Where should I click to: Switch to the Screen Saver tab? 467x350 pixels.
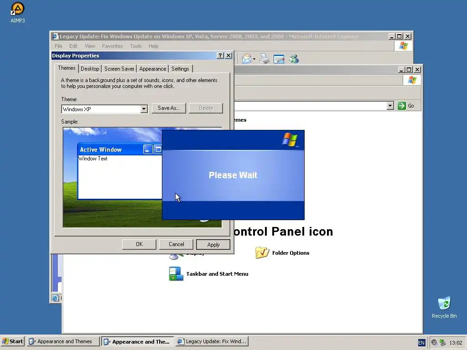tap(119, 69)
